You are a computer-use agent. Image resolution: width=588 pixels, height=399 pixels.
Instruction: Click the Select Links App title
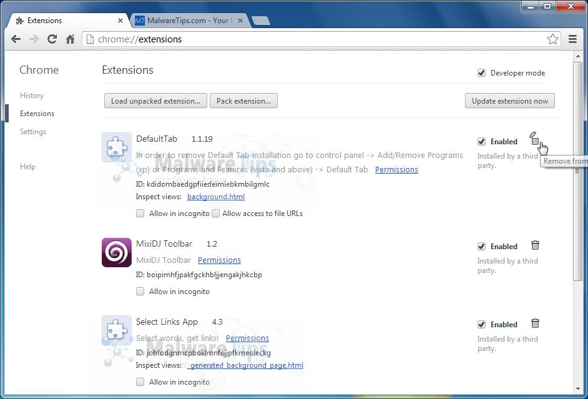[x=167, y=322]
